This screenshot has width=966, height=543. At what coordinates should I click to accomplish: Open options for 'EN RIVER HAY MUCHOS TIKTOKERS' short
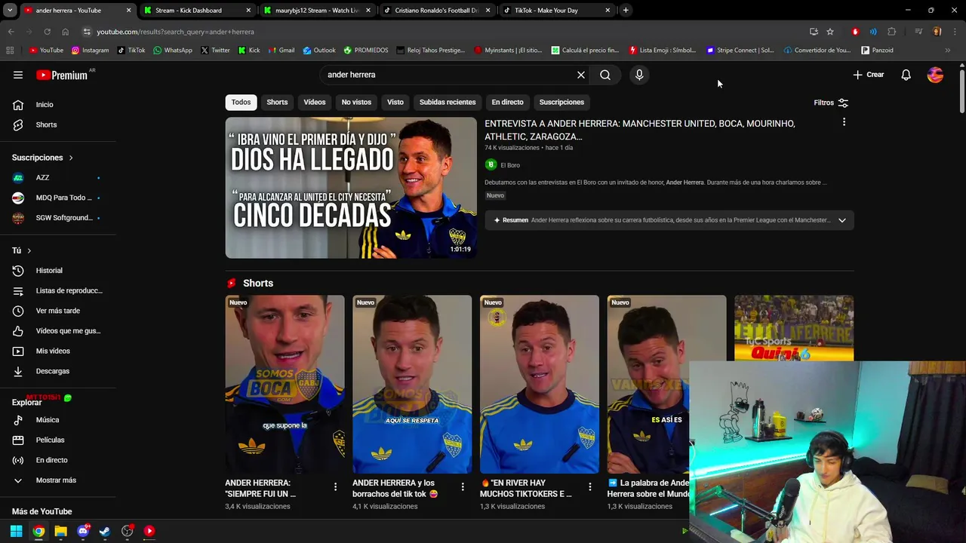[590, 486]
